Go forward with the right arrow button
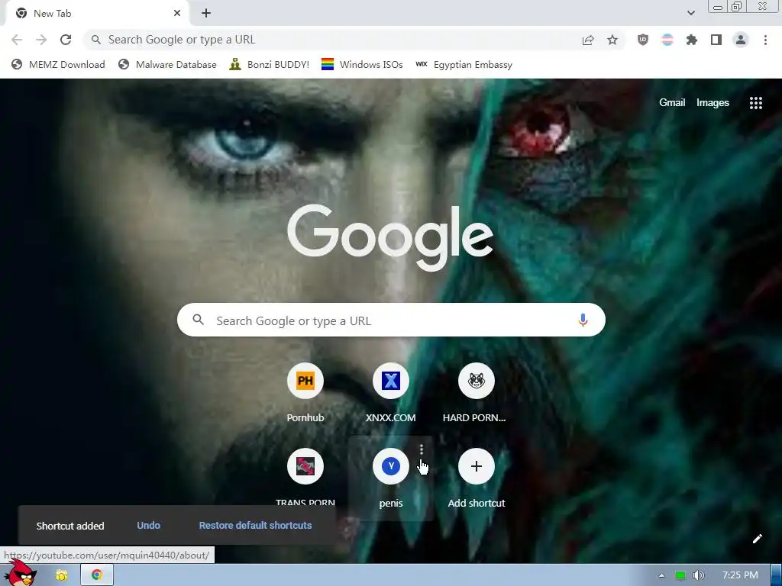782x586 pixels. coord(41,40)
